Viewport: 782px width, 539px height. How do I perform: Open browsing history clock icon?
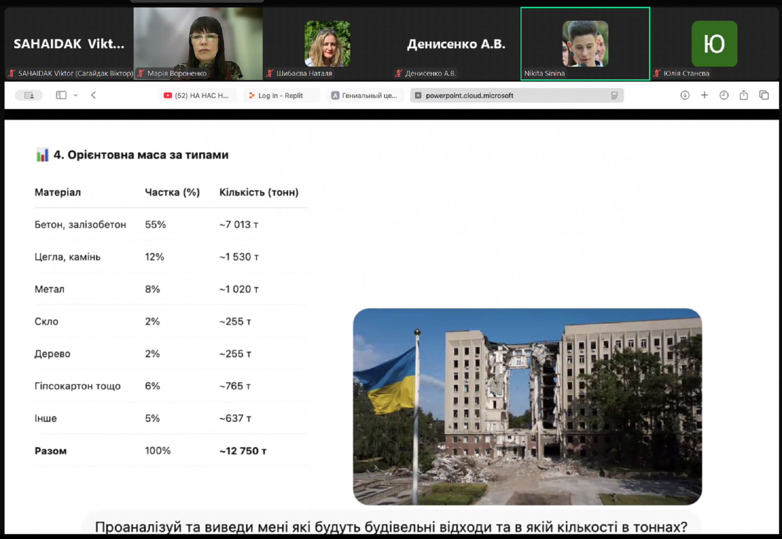click(724, 95)
